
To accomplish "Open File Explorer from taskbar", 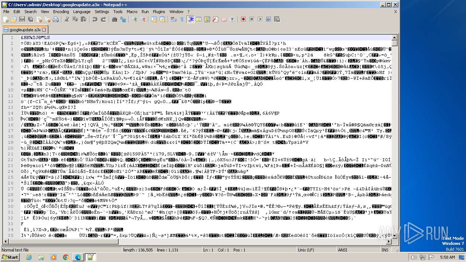I will click(41, 257).
